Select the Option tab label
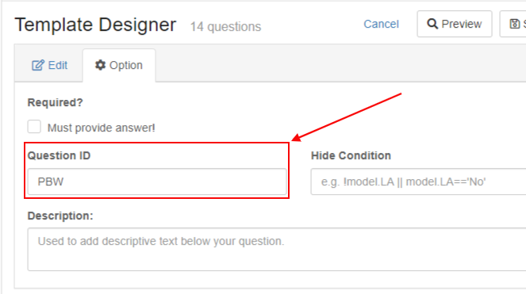The height and width of the screenshot is (294, 526). 126,65
